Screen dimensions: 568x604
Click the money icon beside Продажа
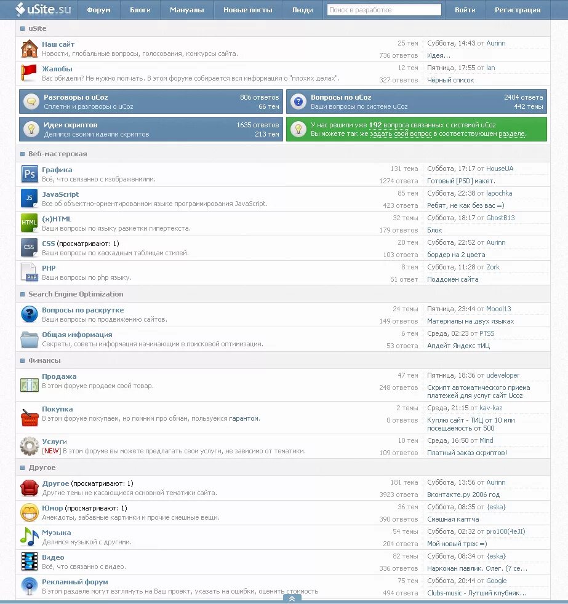coord(30,385)
